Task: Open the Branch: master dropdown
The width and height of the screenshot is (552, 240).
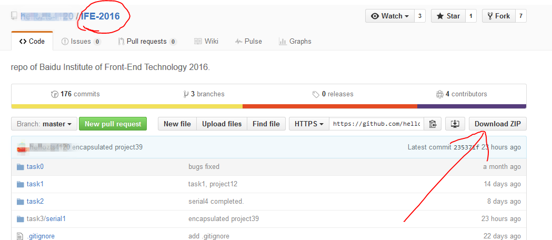Action: pos(44,124)
